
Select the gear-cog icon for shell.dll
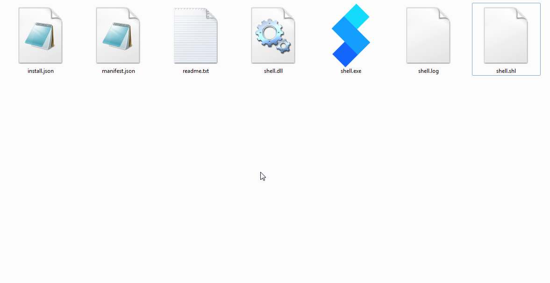pyautogui.click(x=273, y=35)
